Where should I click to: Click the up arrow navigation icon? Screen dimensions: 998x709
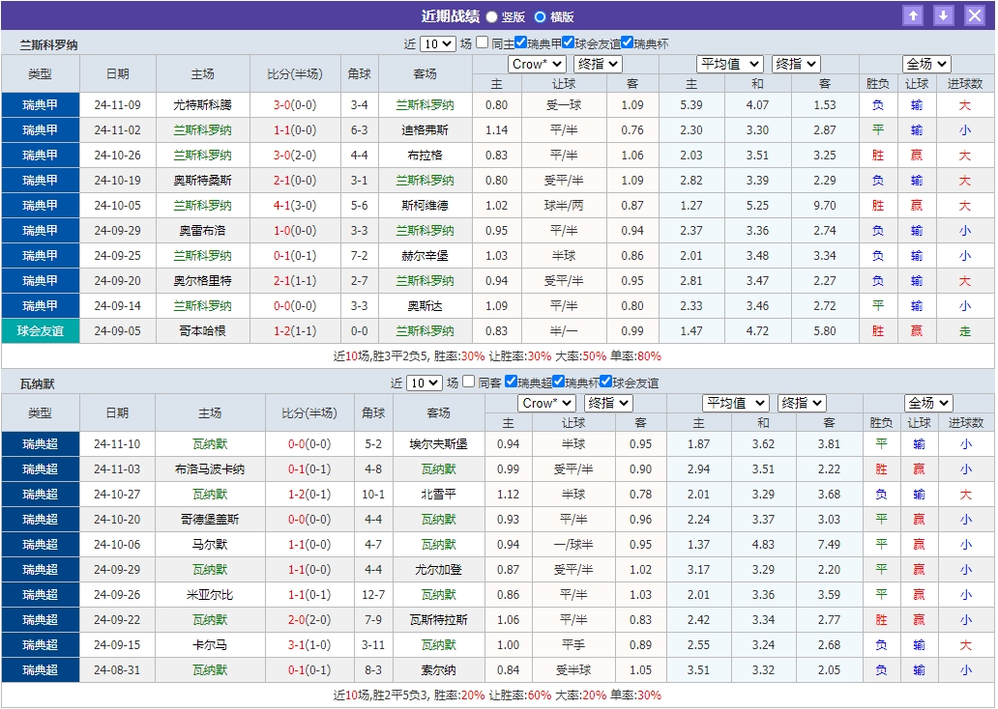(913, 15)
